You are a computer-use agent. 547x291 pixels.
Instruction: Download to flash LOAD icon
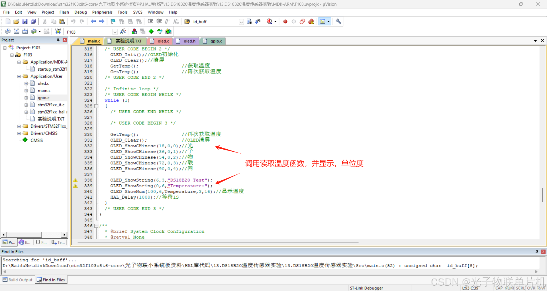tap(58, 31)
